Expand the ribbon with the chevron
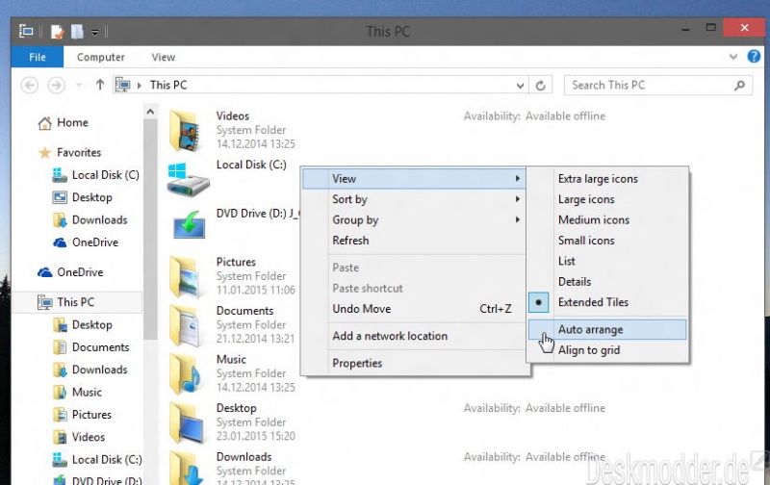770x485 pixels. (733, 57)
